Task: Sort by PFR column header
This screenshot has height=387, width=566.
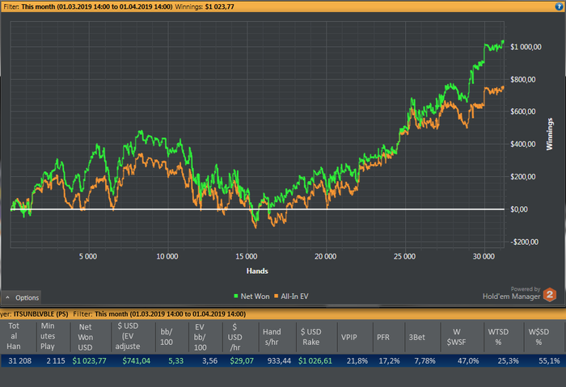Action: 388,337
